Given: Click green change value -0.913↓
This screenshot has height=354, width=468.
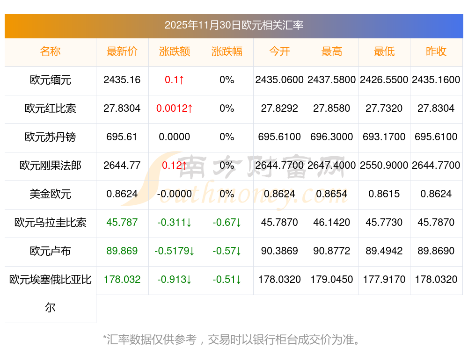Looking at the screenshot, I should click(x=174, y=280).
